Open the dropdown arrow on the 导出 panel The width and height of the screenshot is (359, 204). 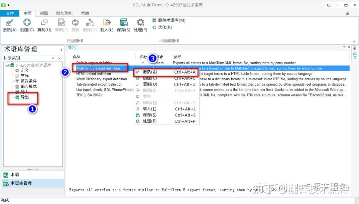(x=344, y=47)
